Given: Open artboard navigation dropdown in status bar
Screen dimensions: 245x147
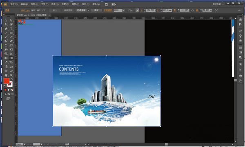Looking at the screenshot, I should click(41, 145).
